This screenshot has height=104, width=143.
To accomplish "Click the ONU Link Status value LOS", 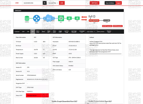I will point(70,70).
